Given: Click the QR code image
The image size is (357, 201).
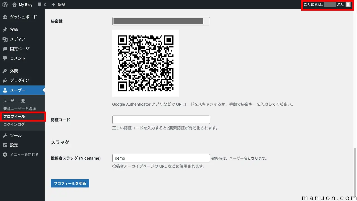Looking at the screenshot, I should coord(146,63).
